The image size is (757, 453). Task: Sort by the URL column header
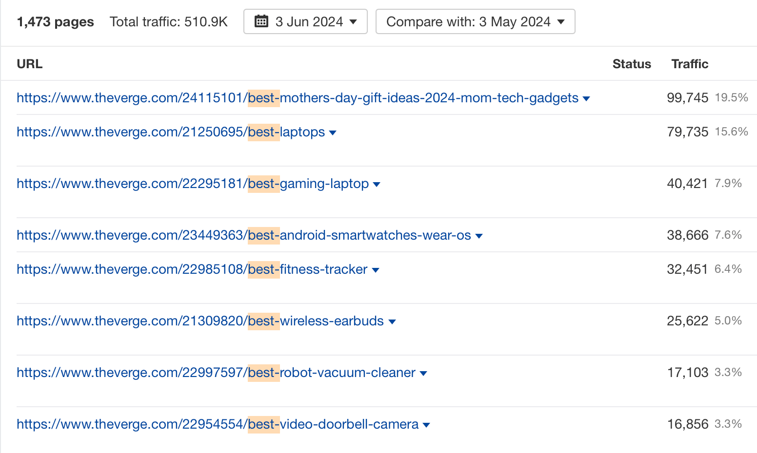coord(29,64)
